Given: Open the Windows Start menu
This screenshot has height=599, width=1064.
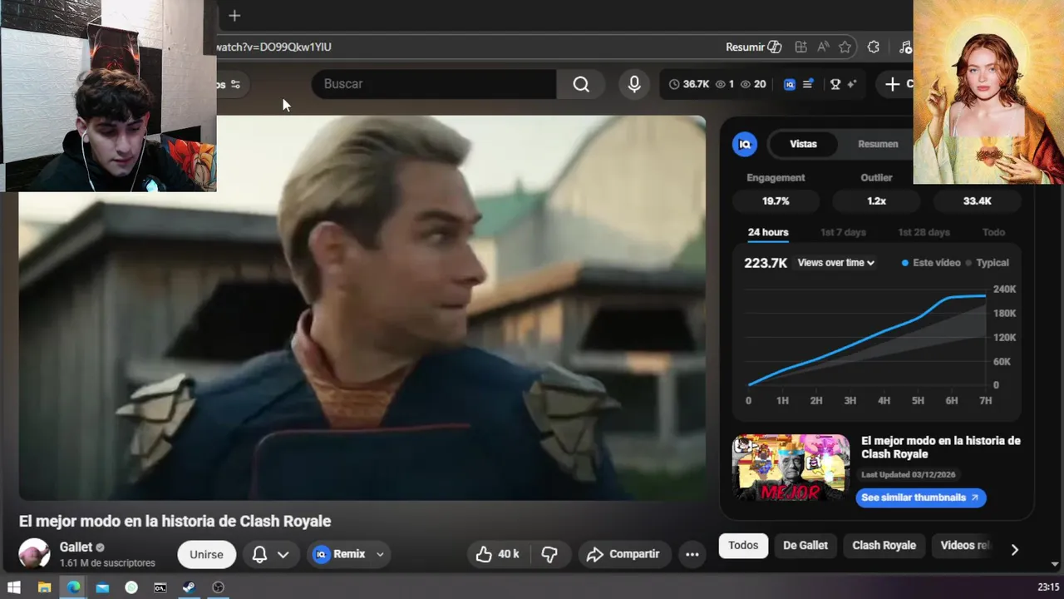Looking at the screenshot, I should click(x=14, y=587).
